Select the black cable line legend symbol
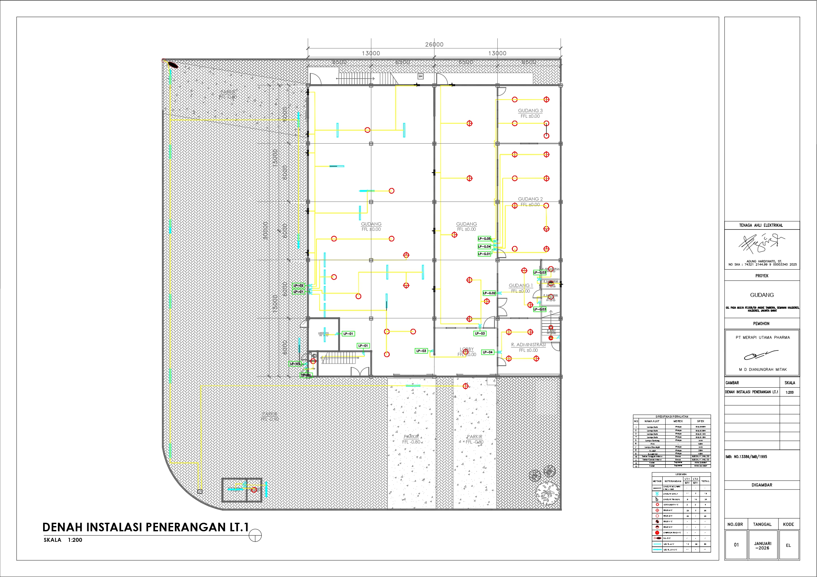Image resolution: width=817 pixels, height=577 pixels. click(x=658, y=488)
